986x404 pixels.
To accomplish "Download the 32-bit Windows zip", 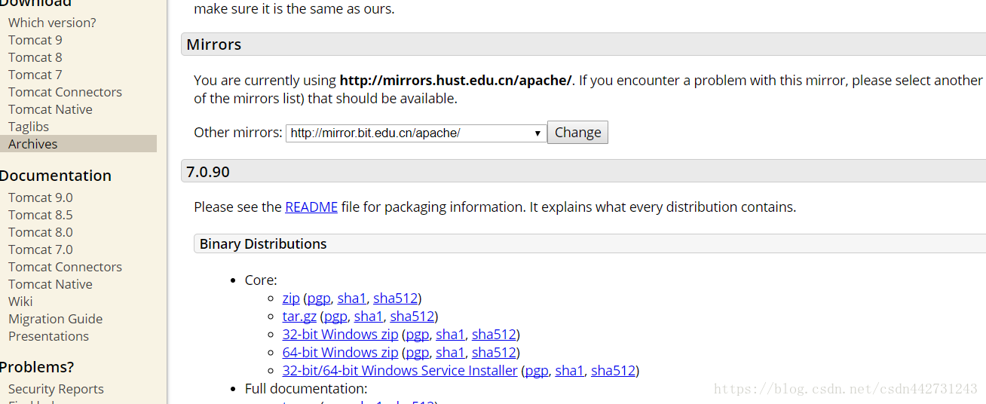I will (340, 334).
